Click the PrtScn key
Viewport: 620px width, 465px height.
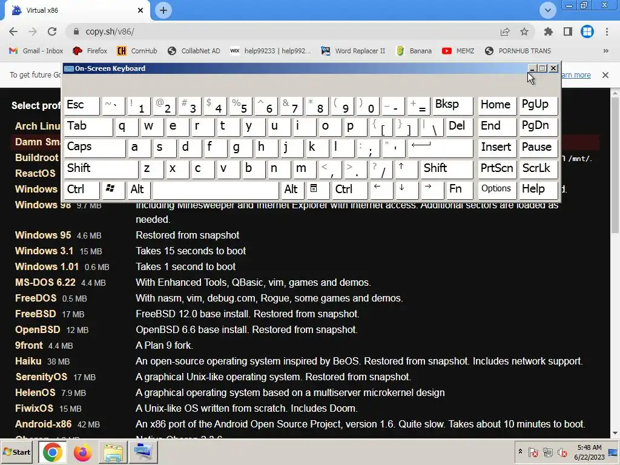pos(497,170)
